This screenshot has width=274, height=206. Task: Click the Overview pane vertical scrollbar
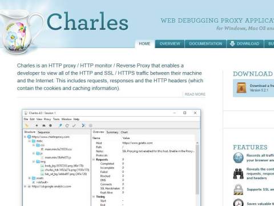click(198, 170)
